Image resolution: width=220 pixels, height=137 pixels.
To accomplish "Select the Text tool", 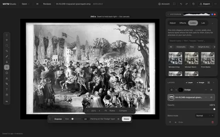I will click(x=7, y=89).
